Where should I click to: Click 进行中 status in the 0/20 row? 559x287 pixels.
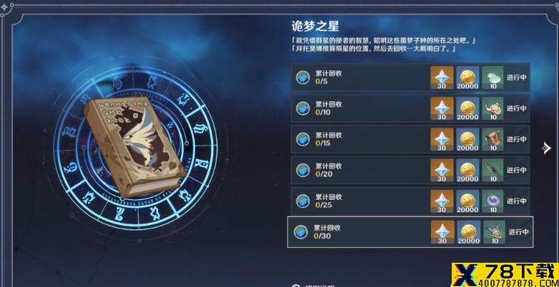point(517,170)
